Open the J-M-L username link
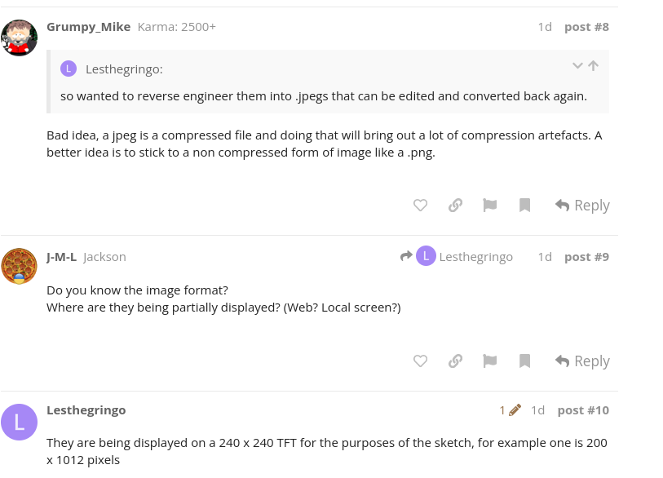 pyautogui.click(x=61, y=257)
